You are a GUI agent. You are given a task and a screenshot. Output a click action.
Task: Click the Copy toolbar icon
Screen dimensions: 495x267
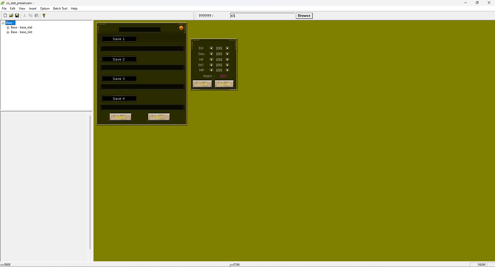click(x=30, y=15)
